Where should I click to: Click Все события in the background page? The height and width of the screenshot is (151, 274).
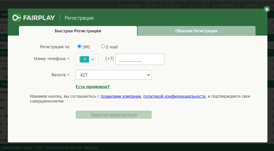click(130, 6)
